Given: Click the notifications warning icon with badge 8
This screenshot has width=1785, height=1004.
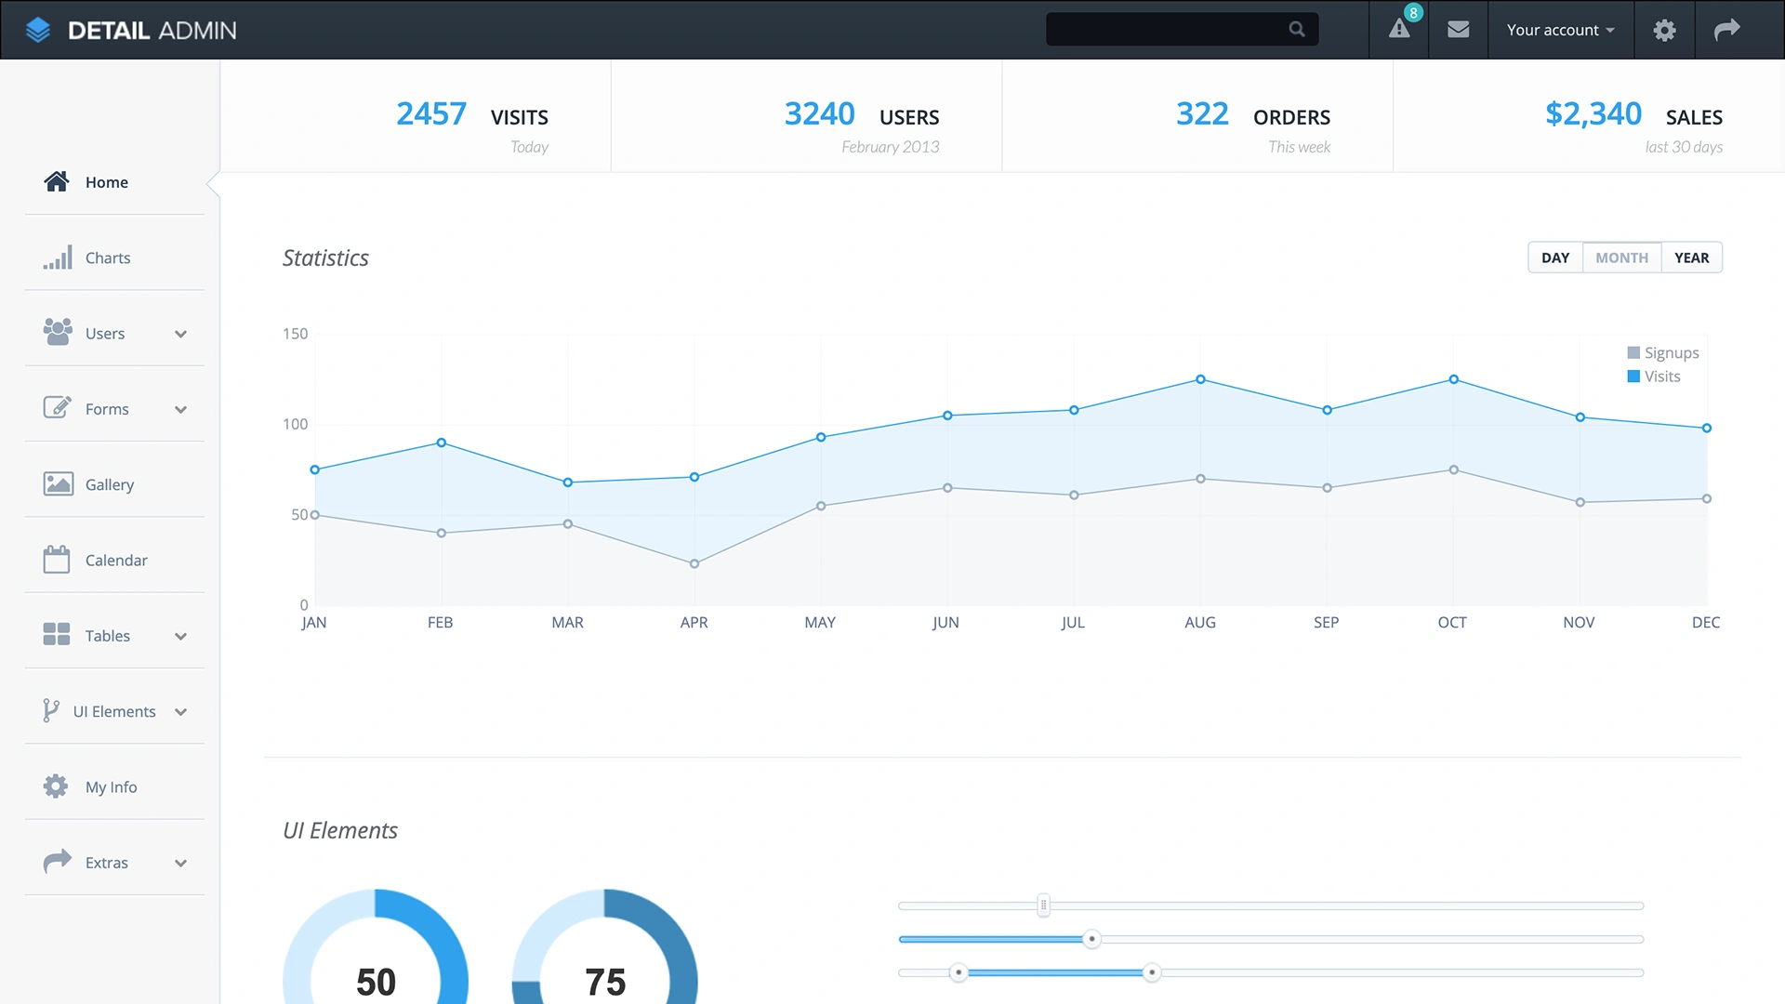Looking at the screenshot, I should pos(1400,29).
